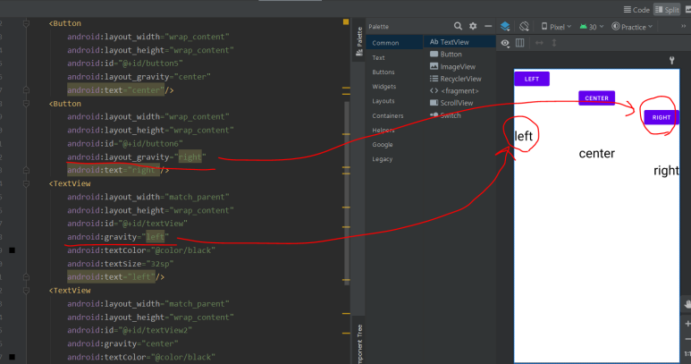Switch to Split view mode

(667, 10)
